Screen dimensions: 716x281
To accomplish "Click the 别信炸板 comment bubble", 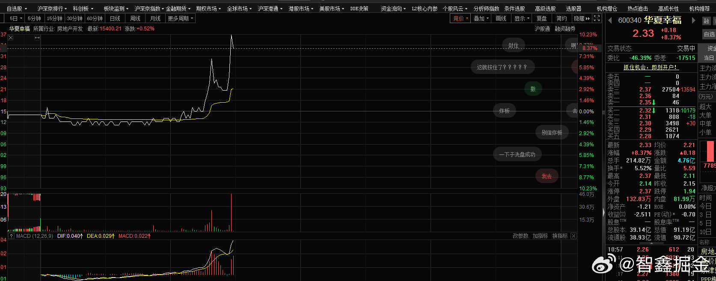I will [x=552, y=133].
